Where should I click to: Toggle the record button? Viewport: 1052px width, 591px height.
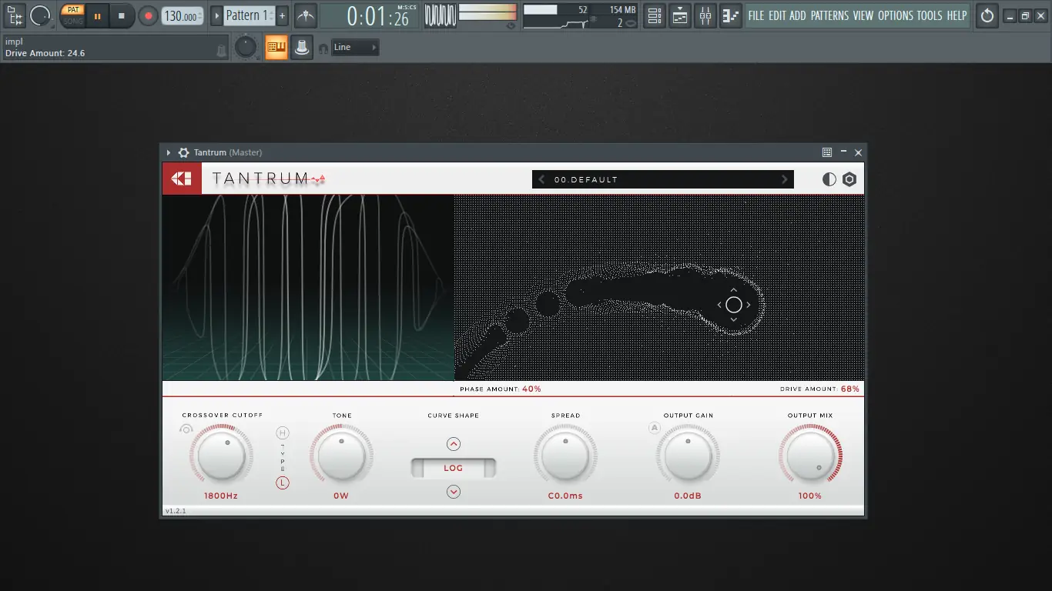[x=148, y=15]
